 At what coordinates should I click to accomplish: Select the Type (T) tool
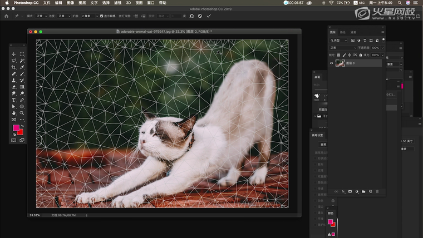[14, 100]
